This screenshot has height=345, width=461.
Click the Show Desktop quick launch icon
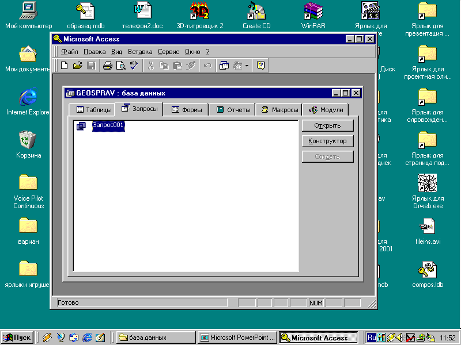point(100,338)
